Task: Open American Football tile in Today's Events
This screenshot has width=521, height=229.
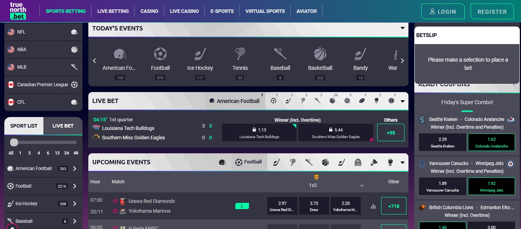Action: tap(119, 64)
